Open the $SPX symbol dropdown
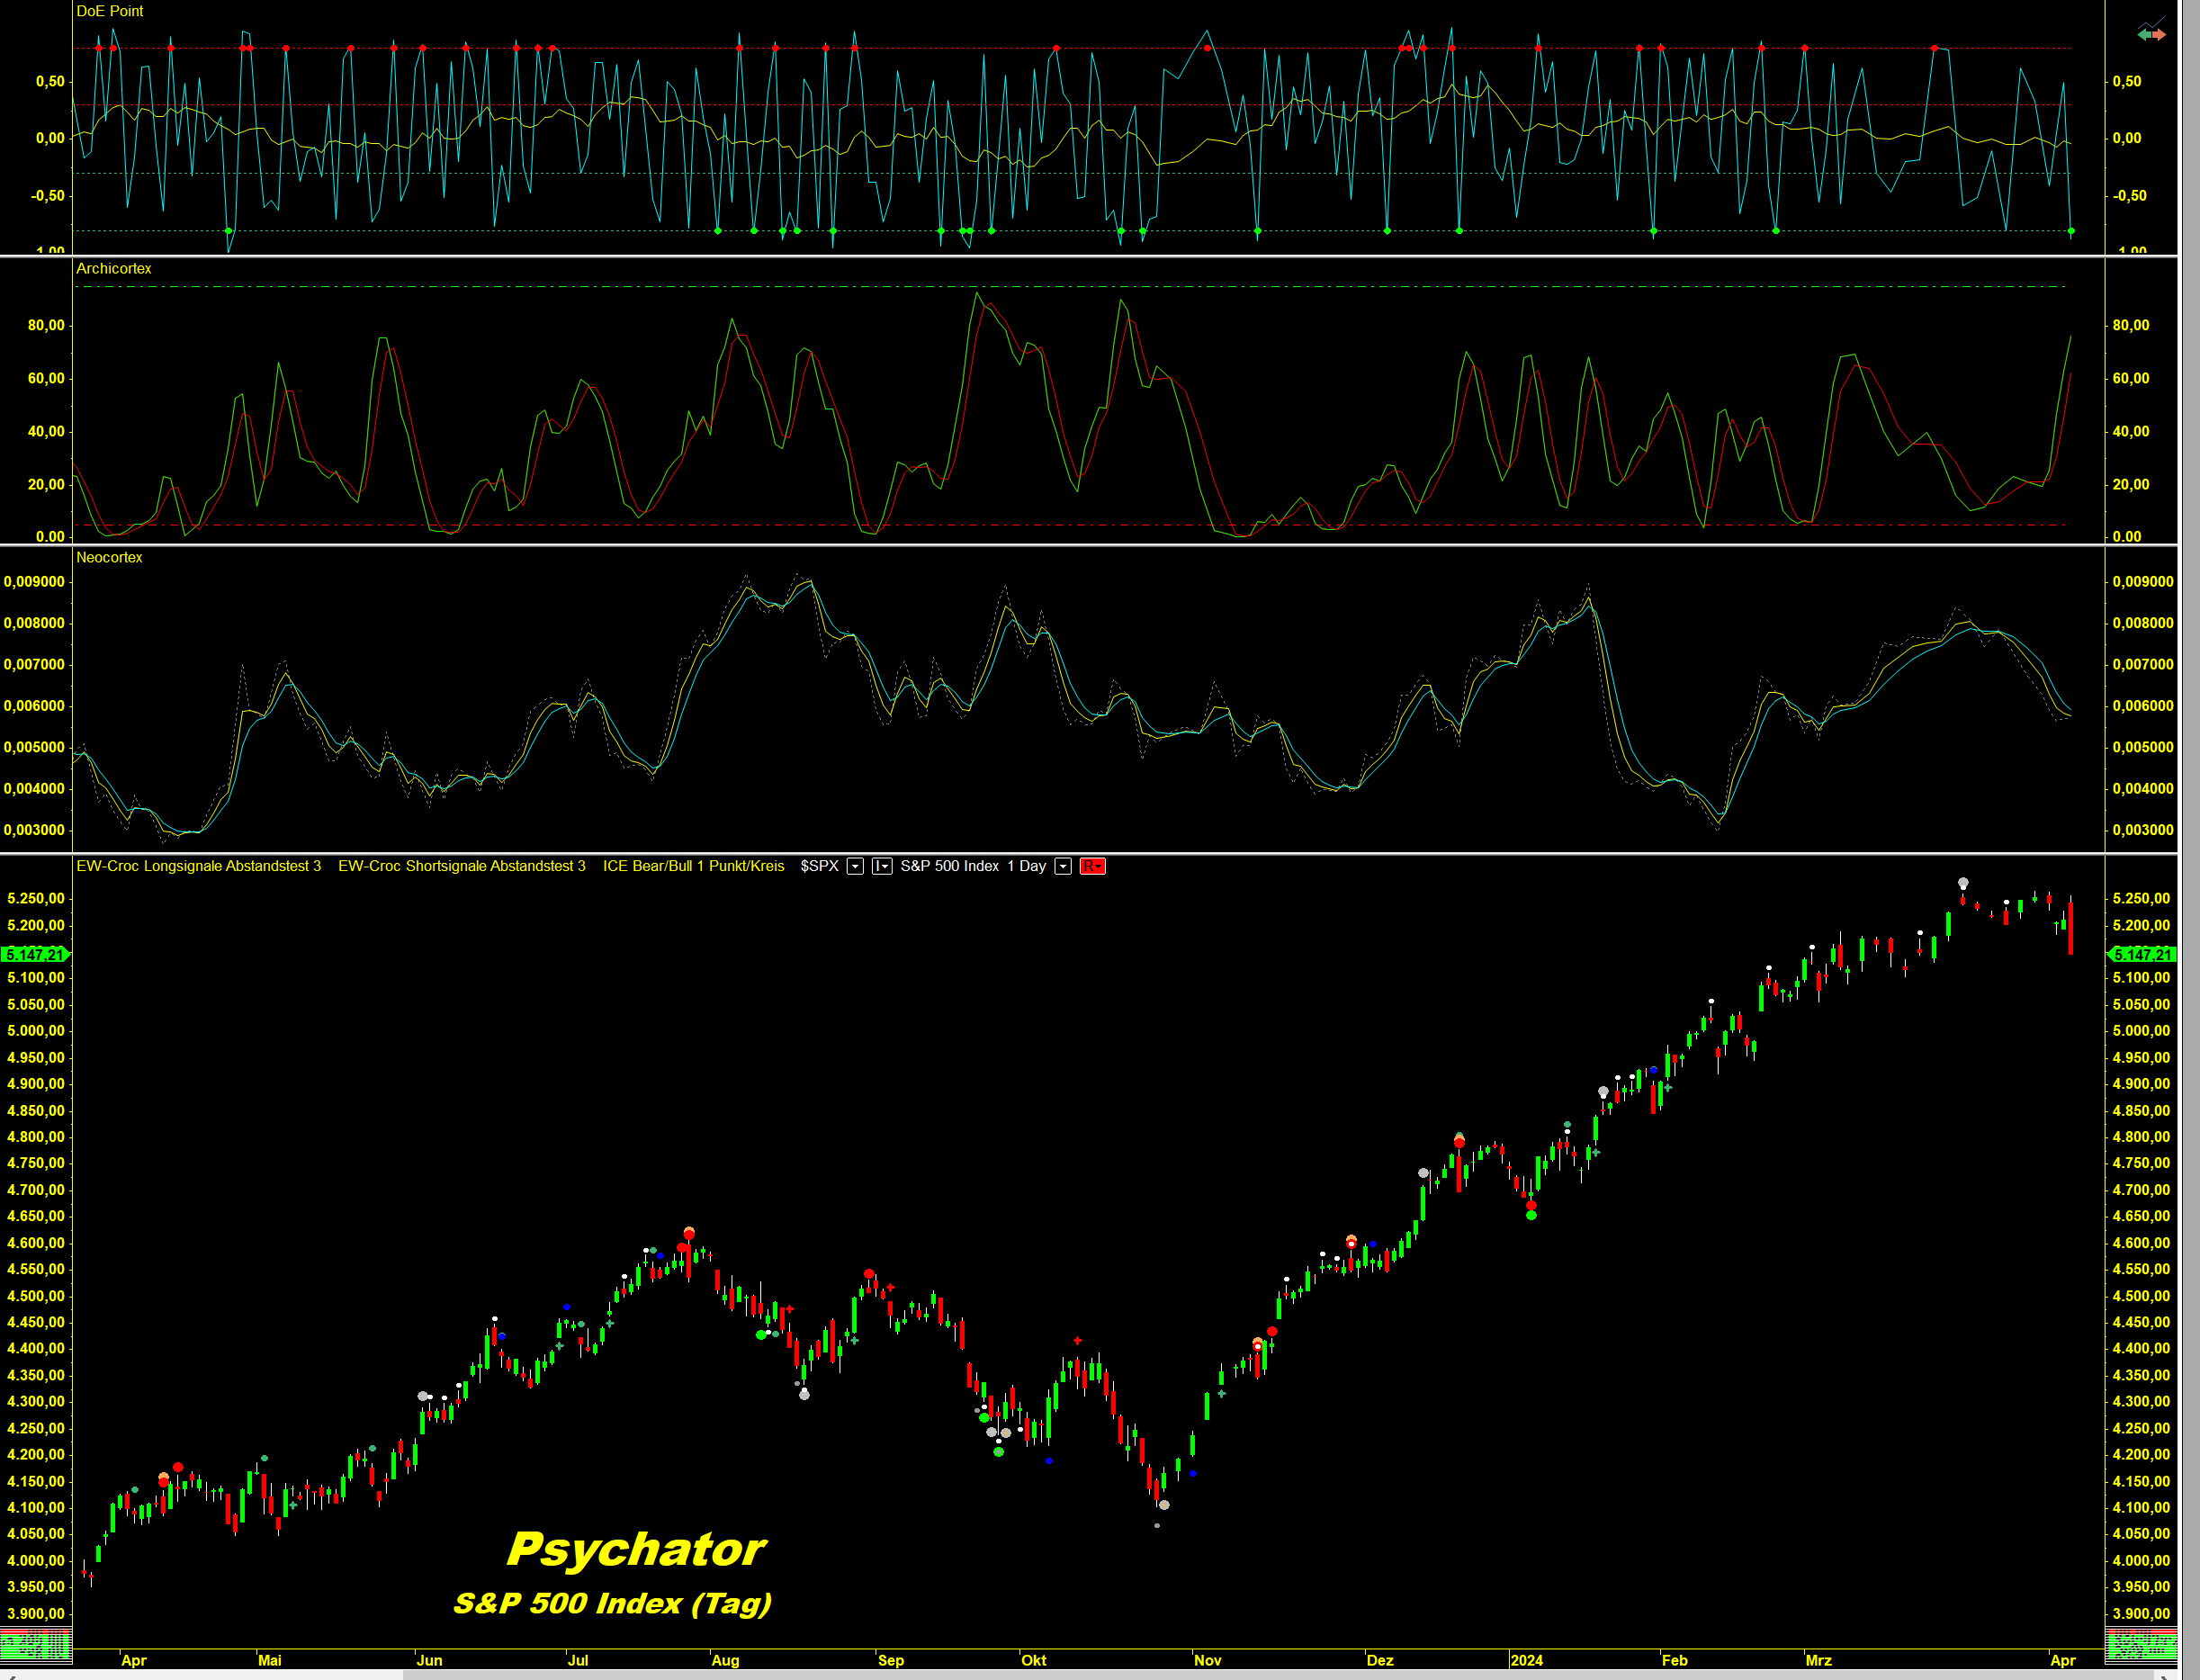The width and height of the screenshot is (2200, 1680). [x=855, y=866]
